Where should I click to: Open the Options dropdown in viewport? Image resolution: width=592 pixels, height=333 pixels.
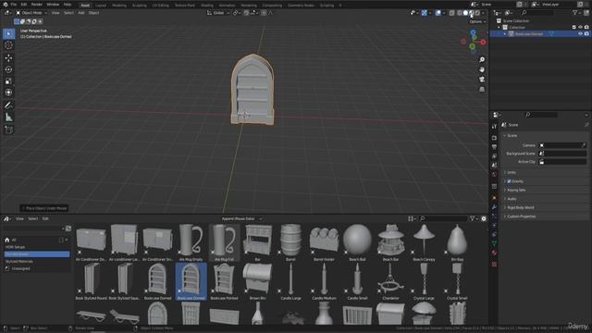(x=477, y=21)
